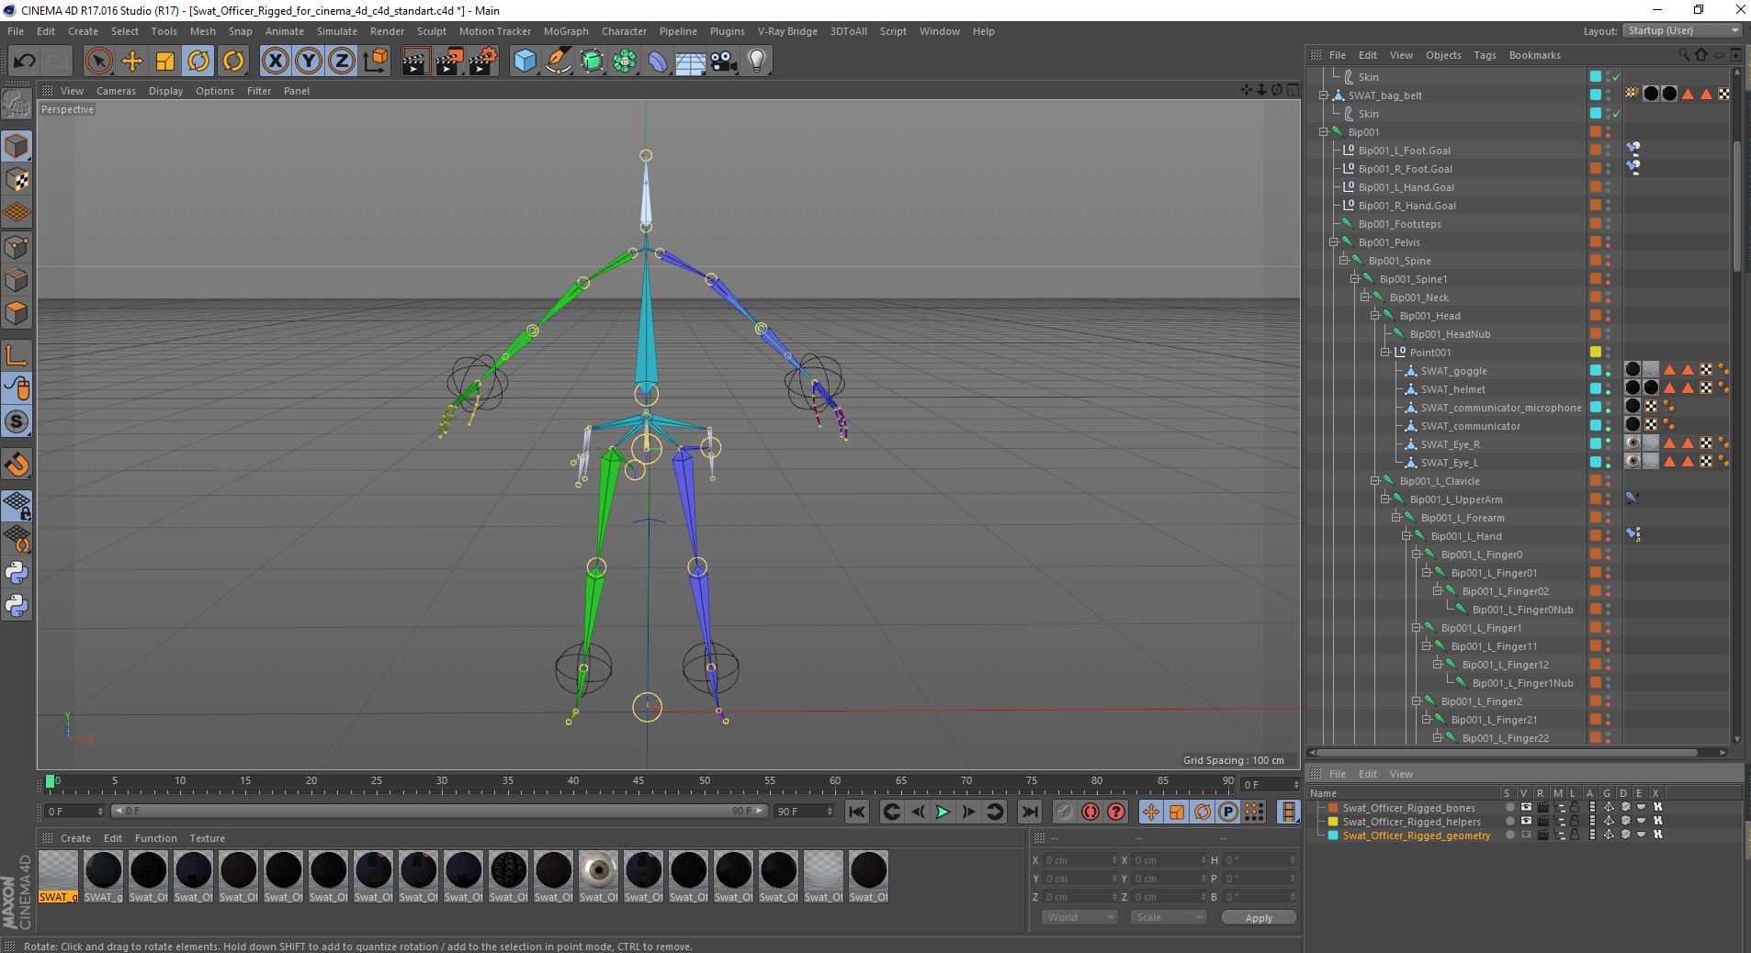Switch to Texture mode

(x=17, y=180)
